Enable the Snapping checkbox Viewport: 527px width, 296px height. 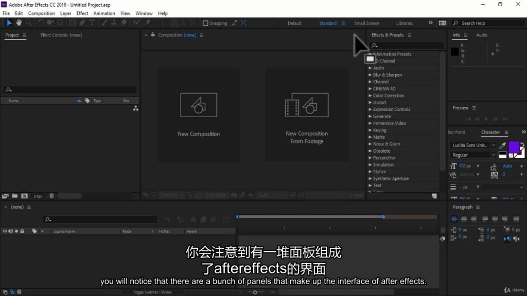(205, 23)
